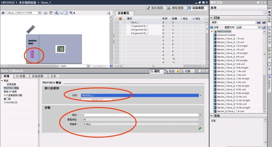The image size is (272, 147).
Task: Click the 添加新子网 add subnet button
Action: [x=97, y=100]
